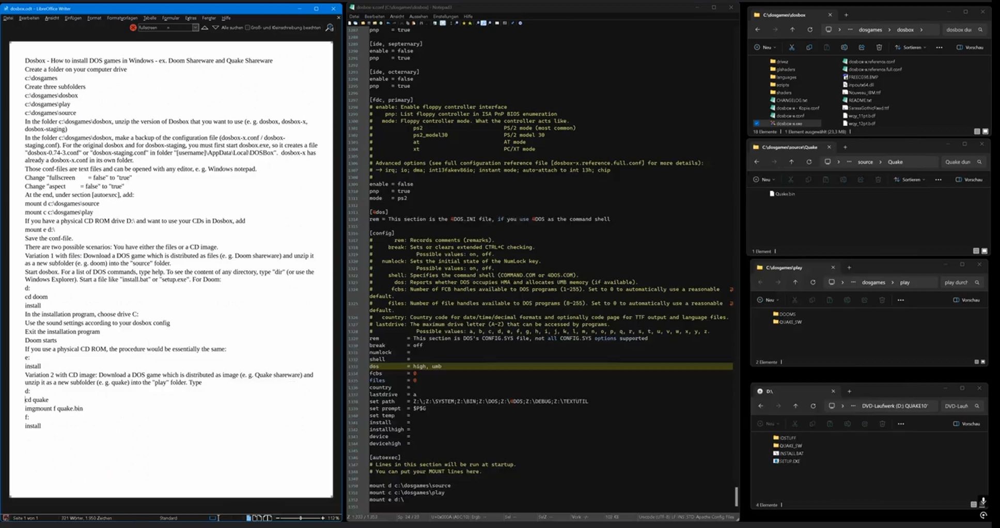Image resolution: width=1000 pixels, height=528 pixels.
Task: Refresh the play Explorer window
Action: (813, 282)
